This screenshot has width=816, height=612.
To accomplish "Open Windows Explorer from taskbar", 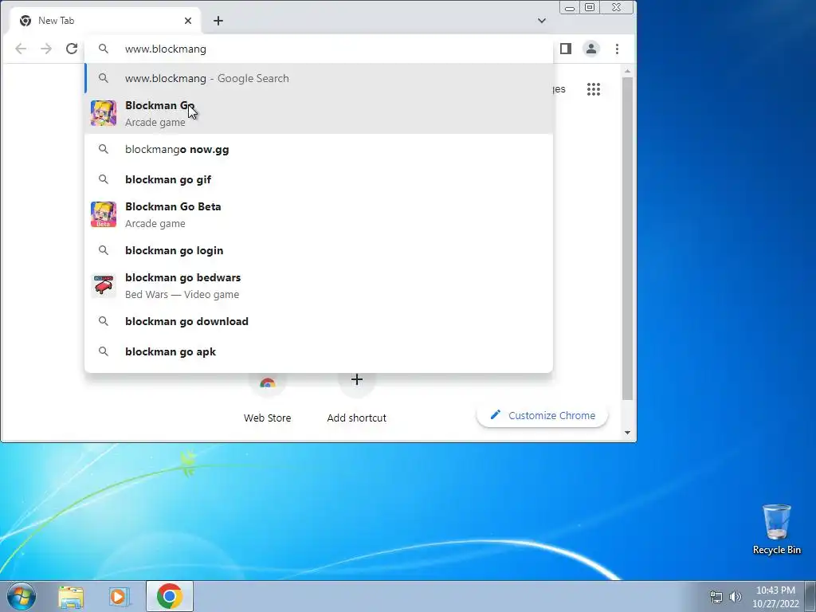I will click(x=71, y=596).
